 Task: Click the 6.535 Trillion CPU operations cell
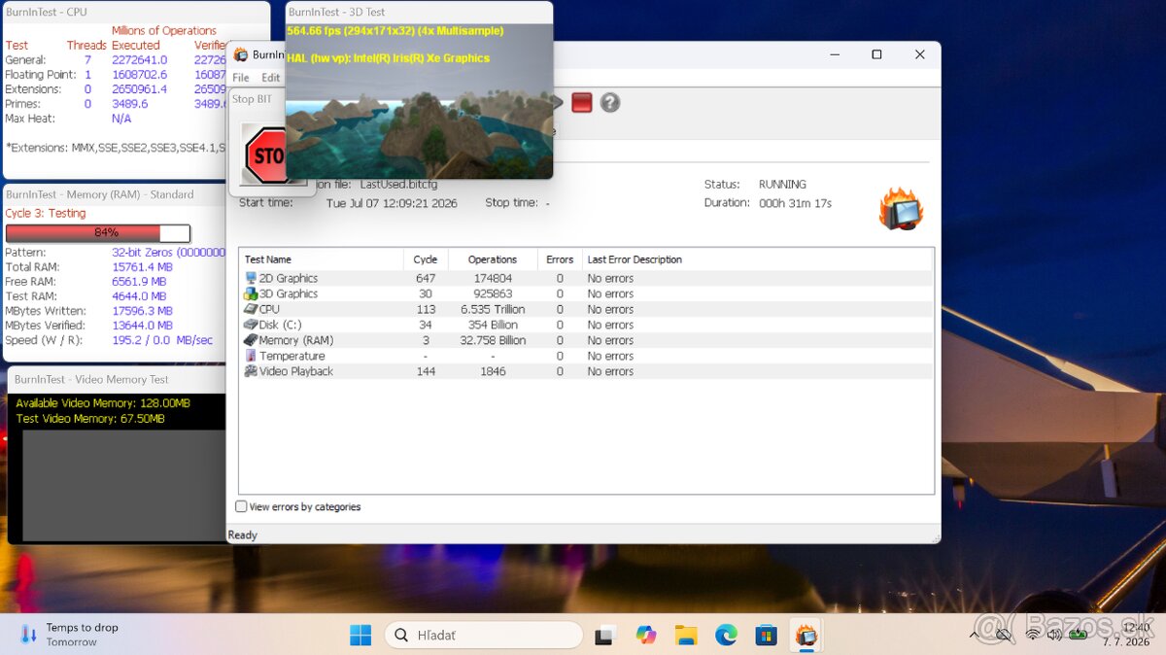493,309
